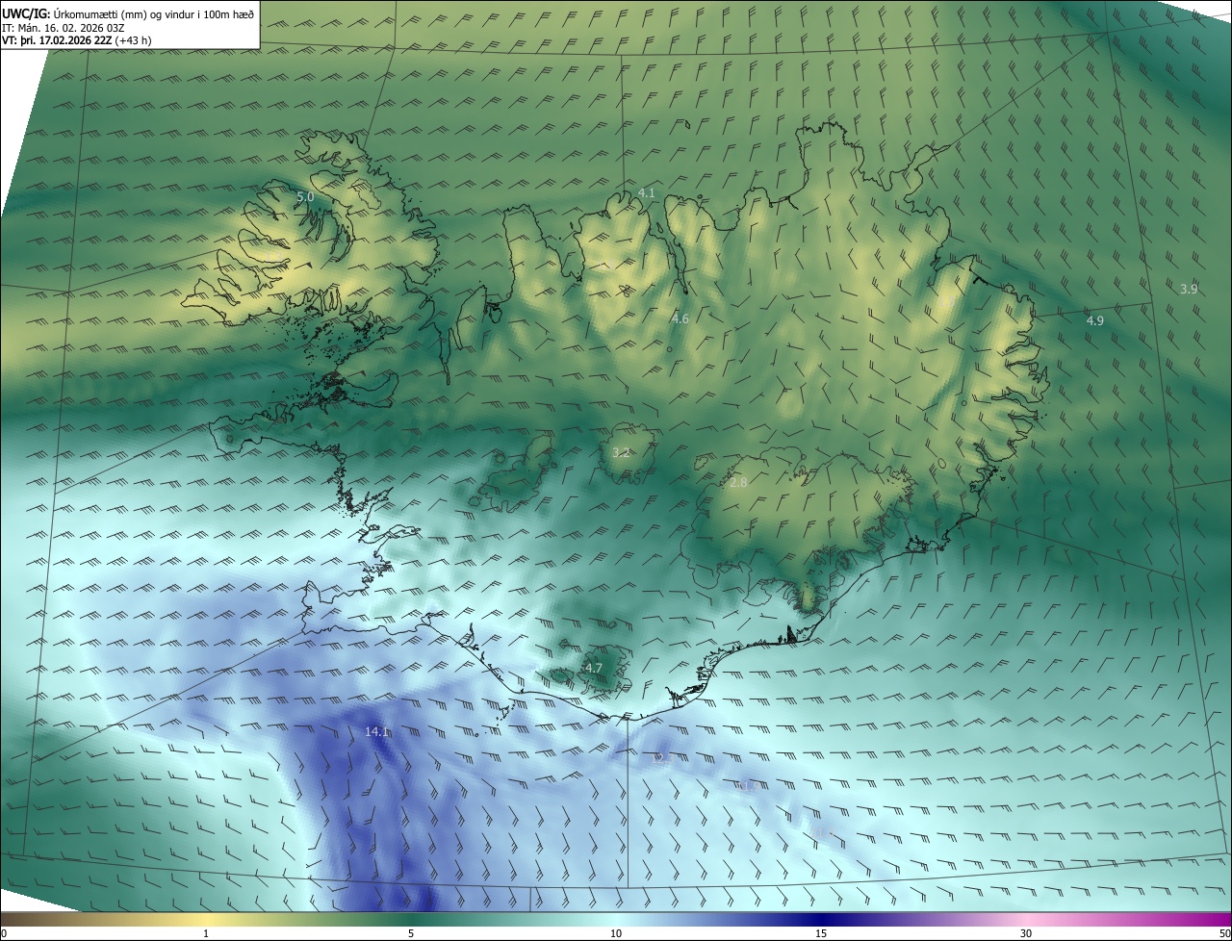
Task: Click the 30 tick on the color scale
Action: pos(1026,934)
